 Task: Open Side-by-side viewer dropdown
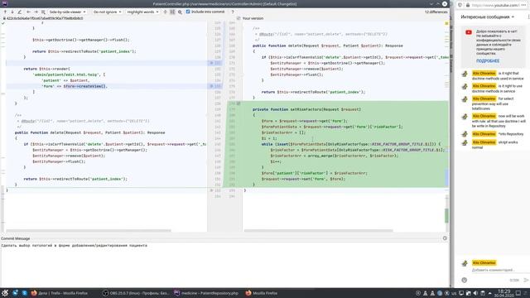coord(67,12)
